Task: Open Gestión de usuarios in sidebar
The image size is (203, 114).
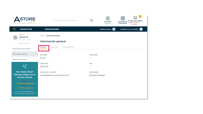Action: (25, 59)
